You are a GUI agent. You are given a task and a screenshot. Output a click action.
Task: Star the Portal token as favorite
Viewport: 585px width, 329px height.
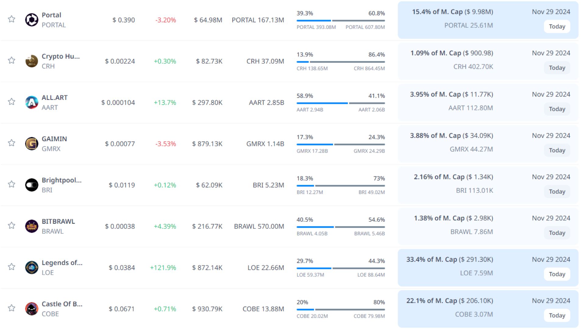click(12, 19)
